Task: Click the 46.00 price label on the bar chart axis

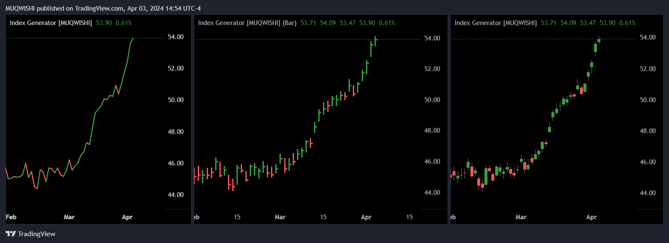Action: (x=432, y=161)
